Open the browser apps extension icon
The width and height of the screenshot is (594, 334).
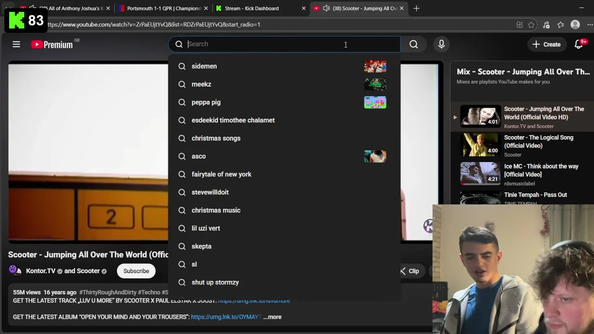point(519,25)
